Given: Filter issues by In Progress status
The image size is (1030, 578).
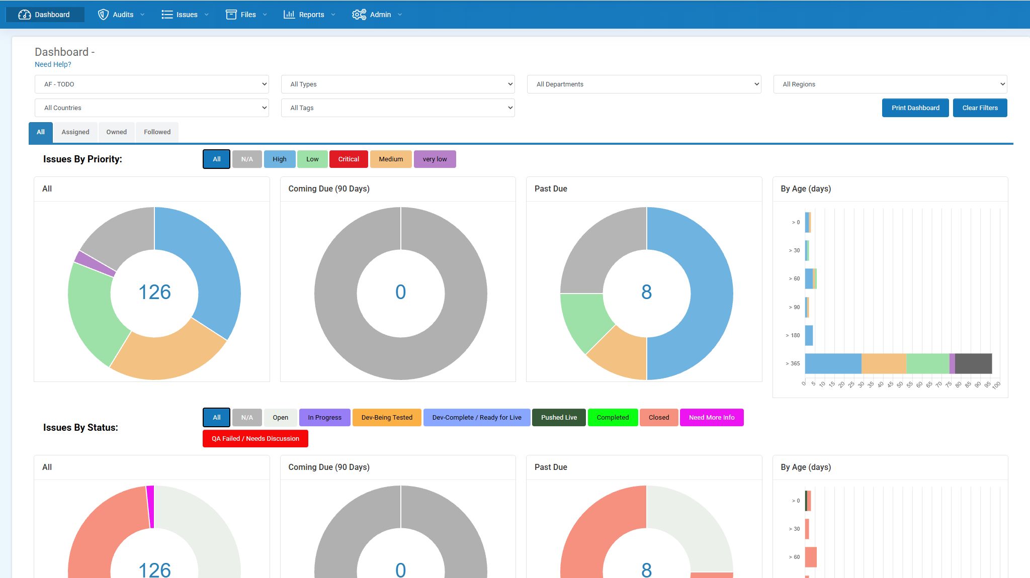Looking at the screenshot, I should click(325, 418).
